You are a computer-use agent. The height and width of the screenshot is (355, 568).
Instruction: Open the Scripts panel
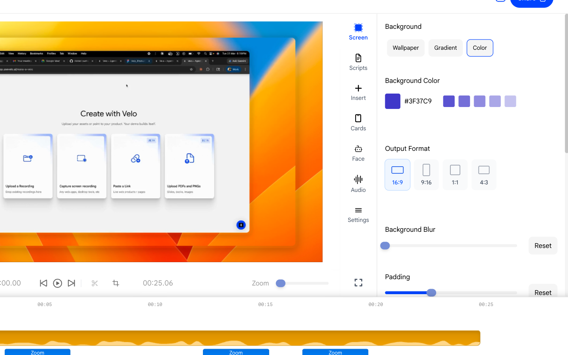[358, 62]
